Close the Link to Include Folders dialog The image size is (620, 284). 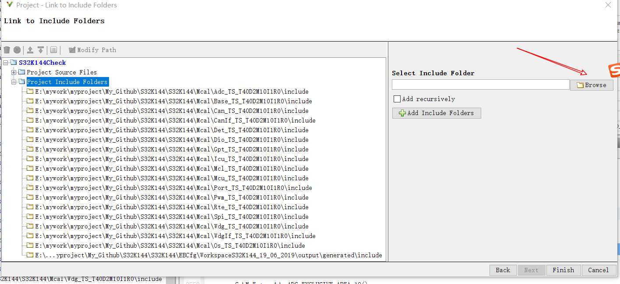pyautogui.click(x=608, y=5)
